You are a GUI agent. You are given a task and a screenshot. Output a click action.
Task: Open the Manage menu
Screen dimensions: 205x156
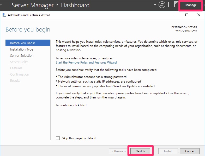point(191,5)
